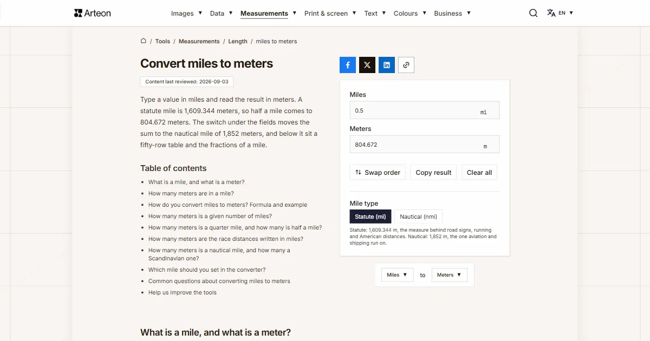The width and height of the screenshot is (650, 341).
Task: Jump to common questions converting miles link
Action: (x=219, y=281)
